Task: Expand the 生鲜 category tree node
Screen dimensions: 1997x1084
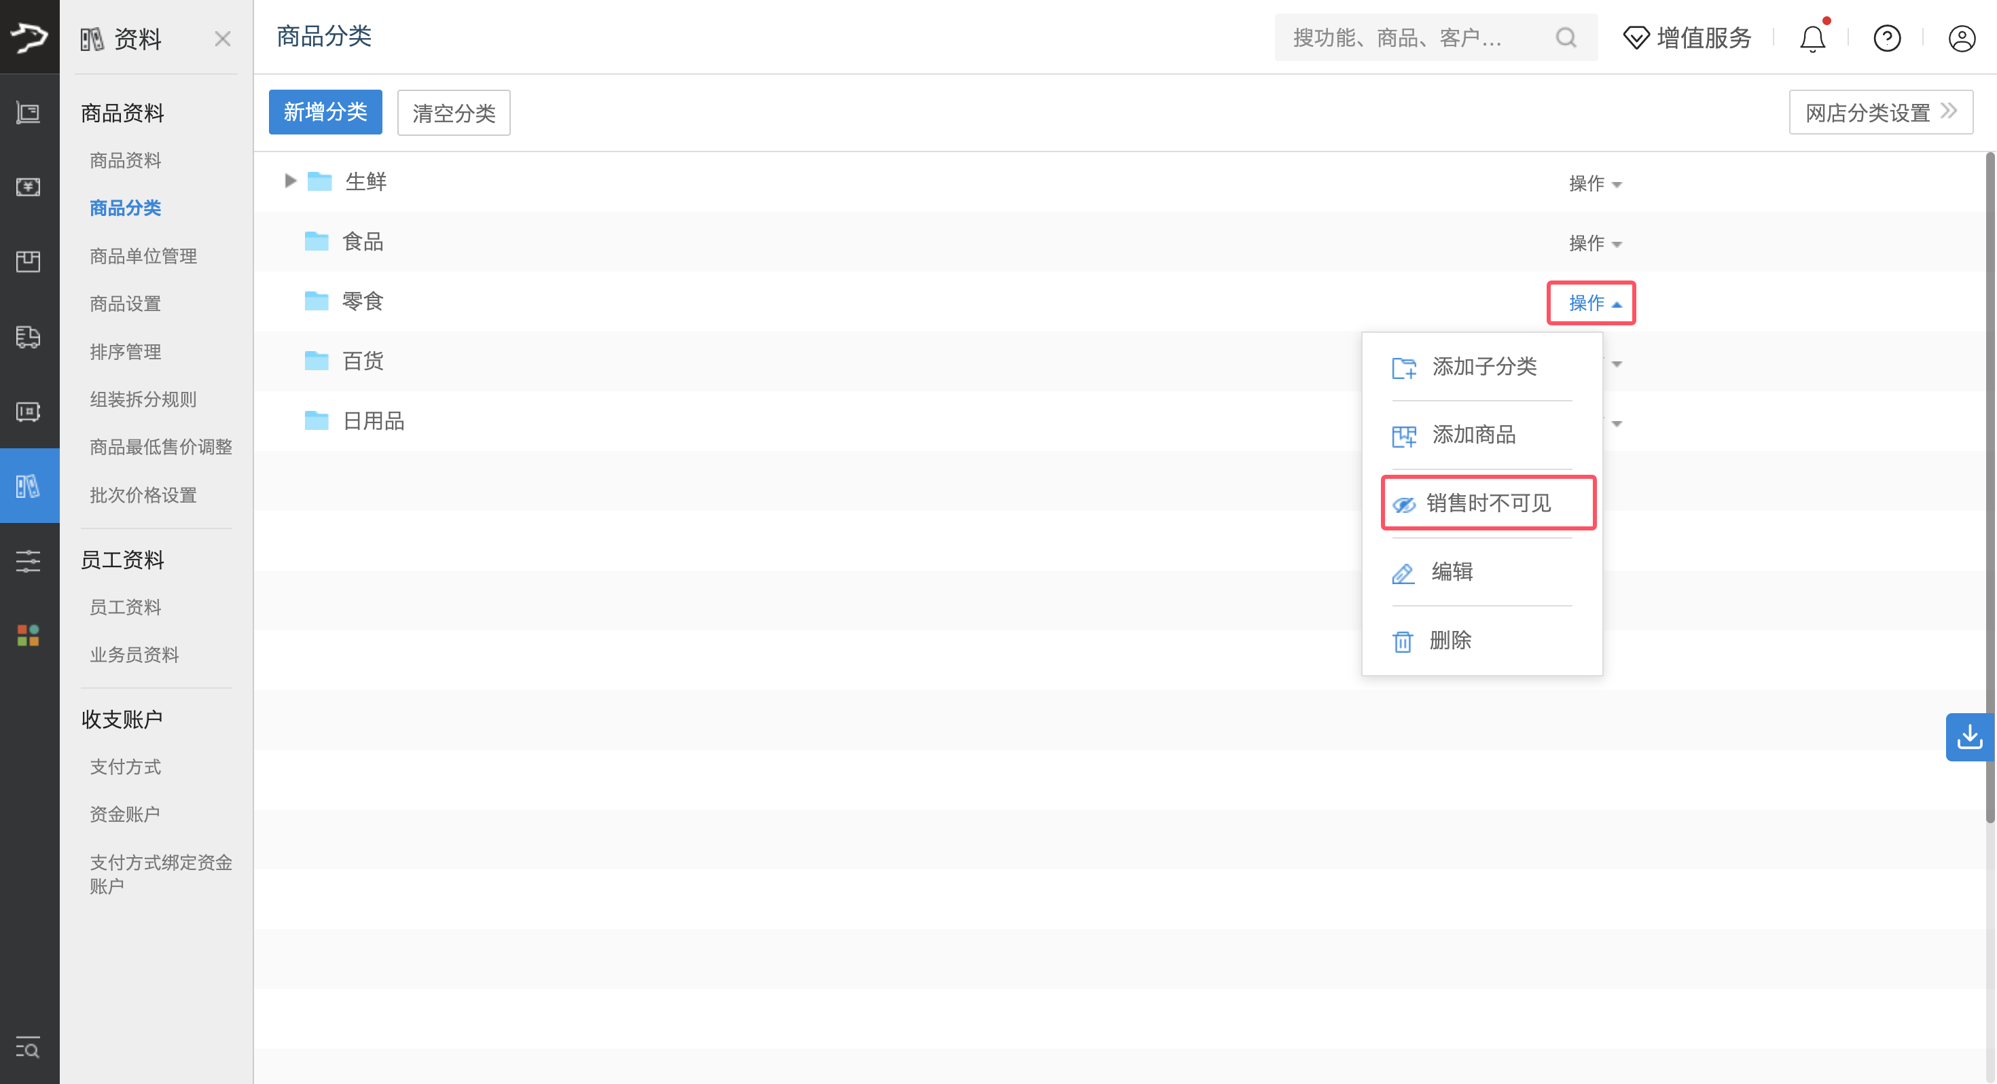Action: [290, 181]
